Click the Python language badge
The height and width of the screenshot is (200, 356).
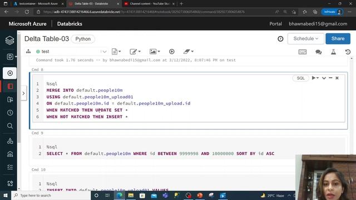click(x=83, y=39)
